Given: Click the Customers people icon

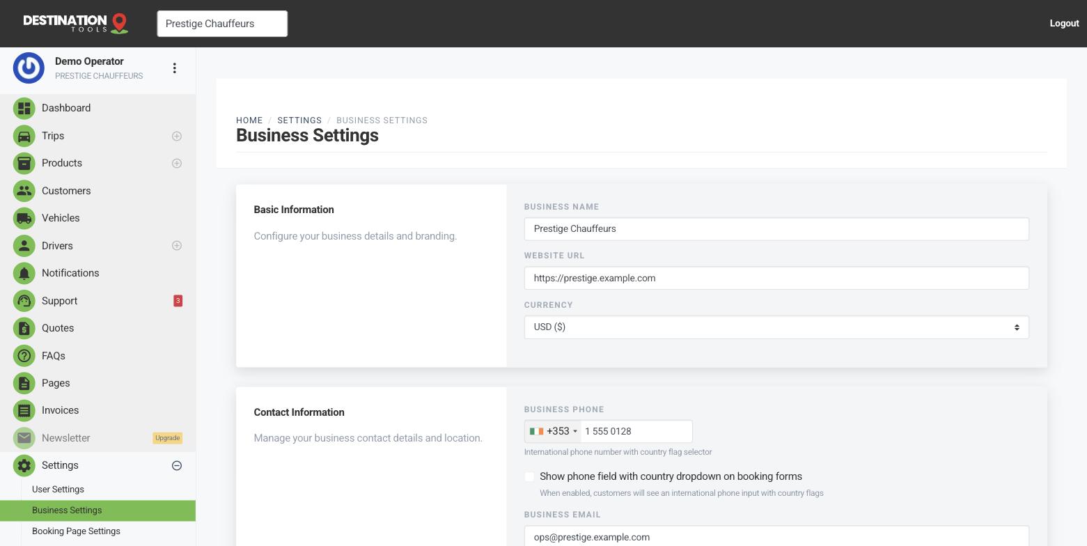Looking at the screenshot, I should tap(24, 191).
